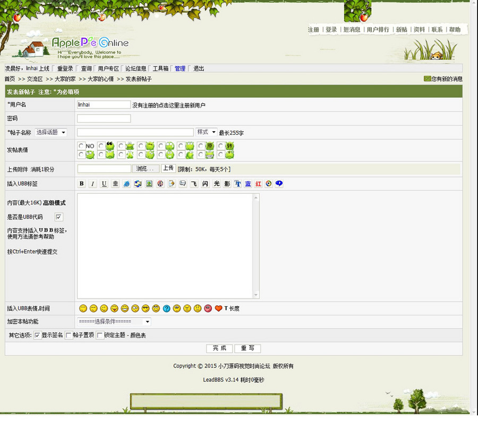Select the Italic UBB formatting icon
This screenshot has width=478, height=437.
[x=92, y=184]
